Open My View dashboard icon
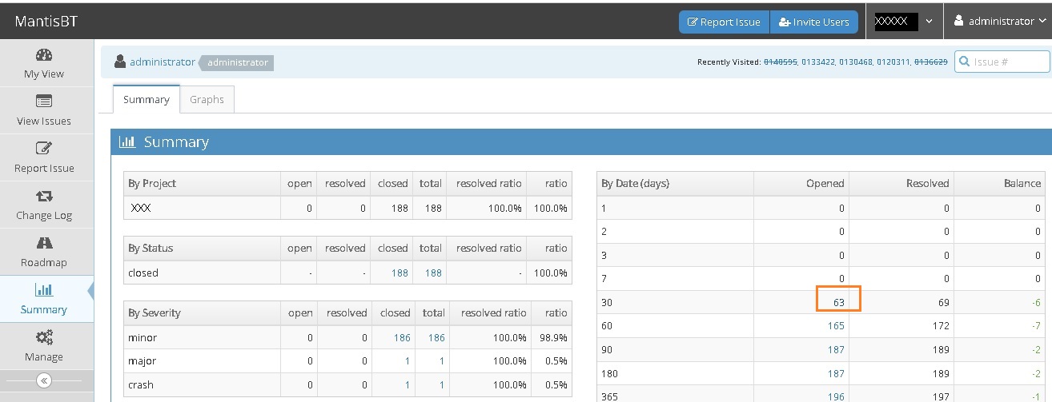Image resolution: width=1052 pixels, height=402 pixels. (x=44, y=55)
